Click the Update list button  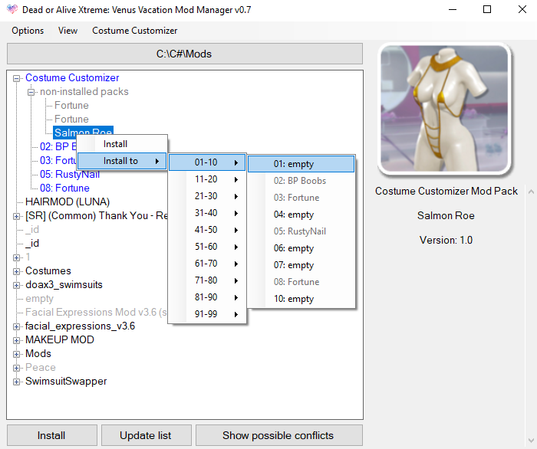click(x=147, y=435)
